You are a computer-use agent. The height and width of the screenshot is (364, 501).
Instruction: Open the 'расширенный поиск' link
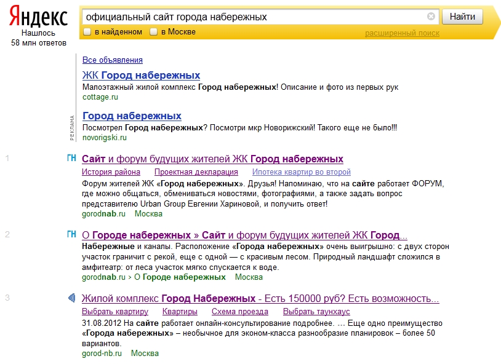tap(402, 33)
